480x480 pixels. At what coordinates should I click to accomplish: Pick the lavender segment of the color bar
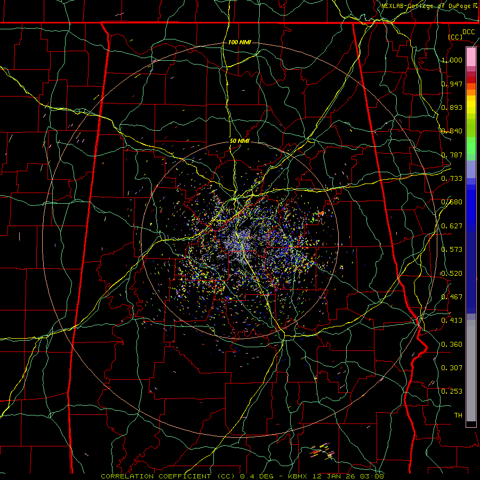click(x=471, y=169)
